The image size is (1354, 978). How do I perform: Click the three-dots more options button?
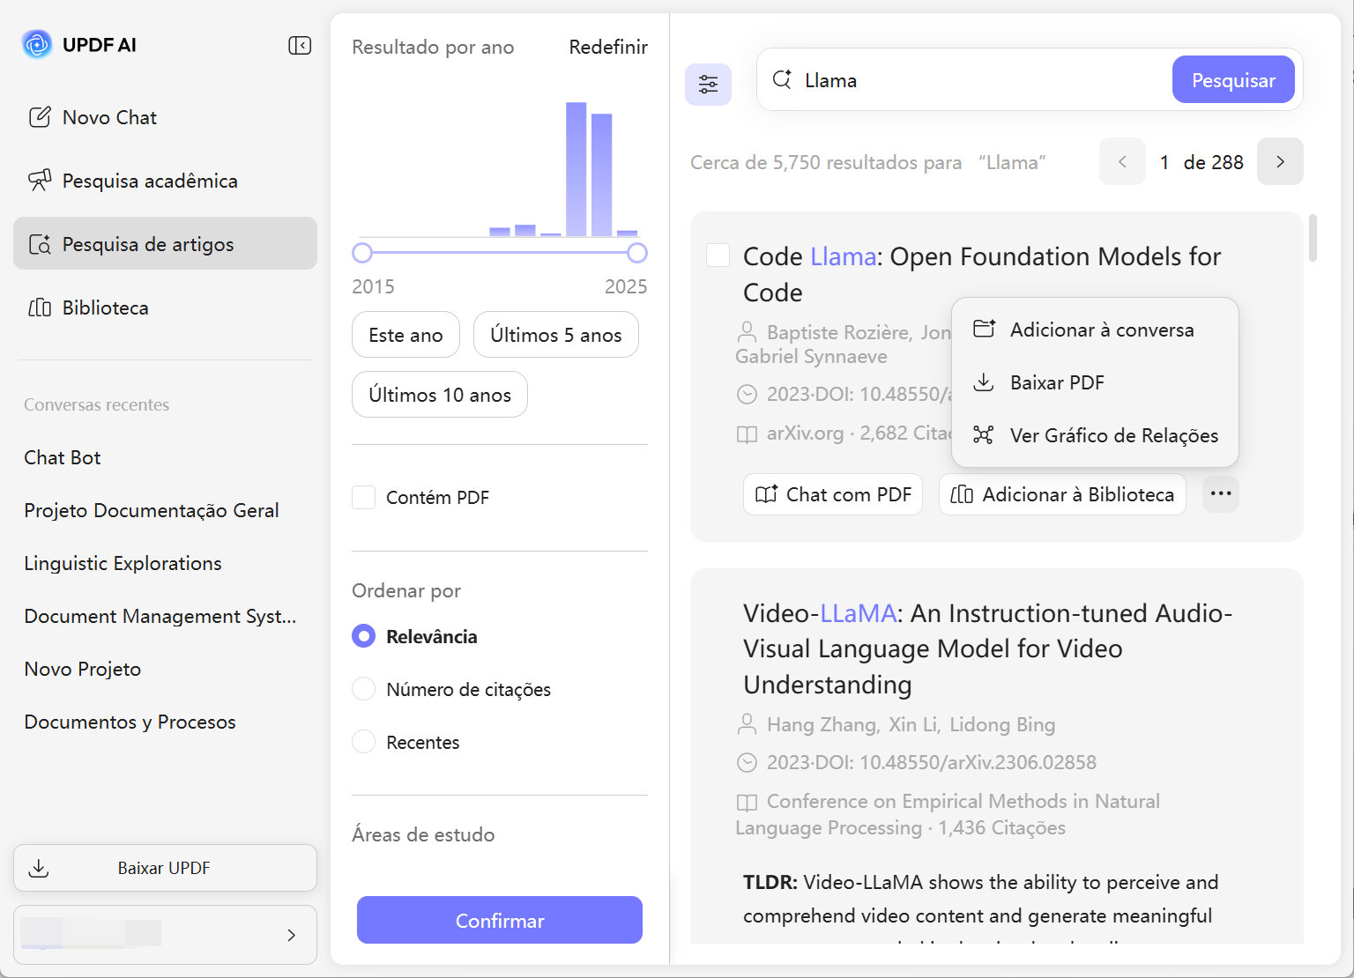pyautogui.click(x=1221, y=493)
